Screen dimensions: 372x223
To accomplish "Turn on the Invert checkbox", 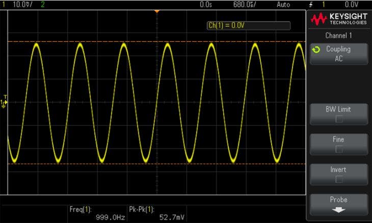I will 338,179.
